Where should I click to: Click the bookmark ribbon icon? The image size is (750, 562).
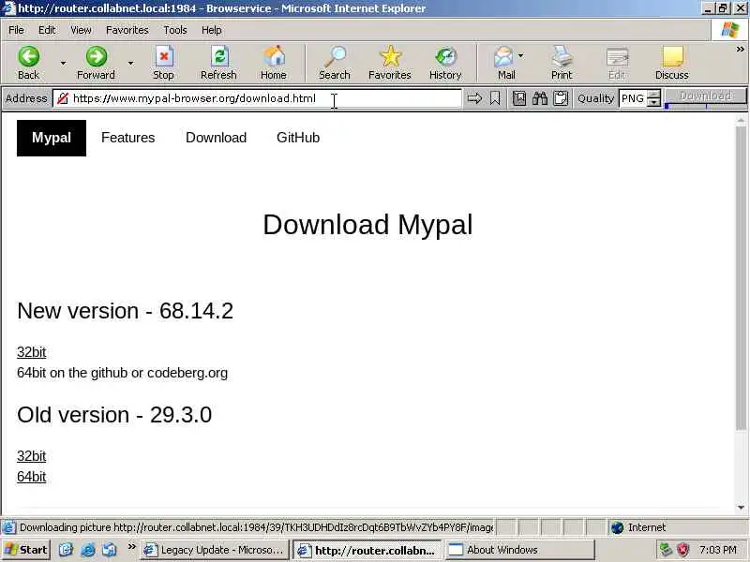[x=495, y=98]
